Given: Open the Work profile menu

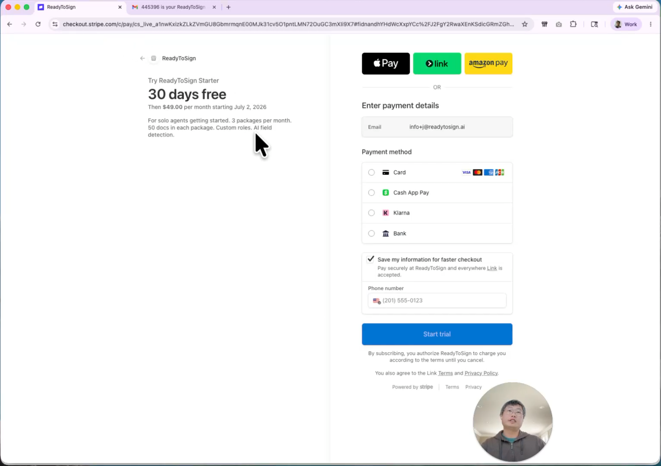Looking at the screenshot, I should (626, 24).
